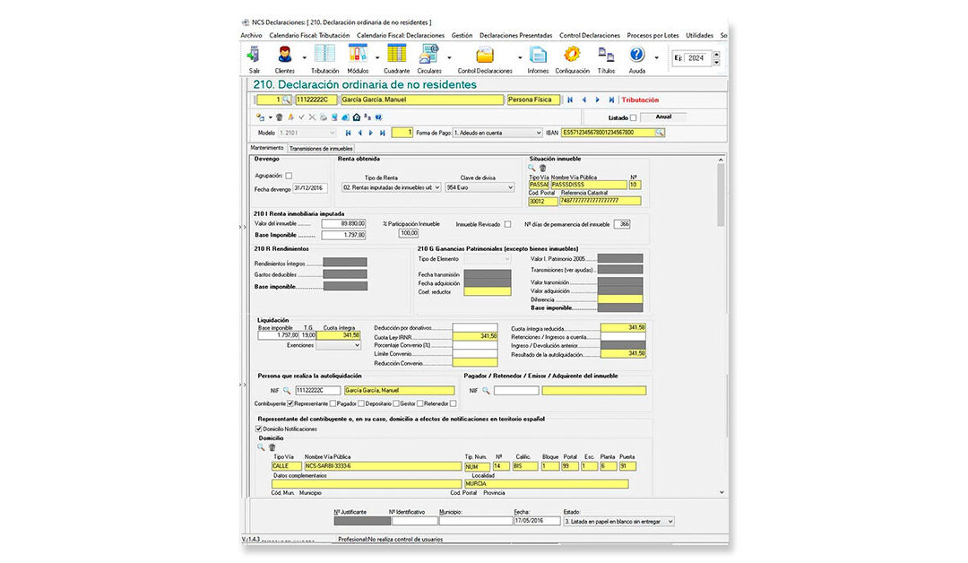Click the red Tributación link
The height and width of the screenshot is (563, 968).
[640, 100]
